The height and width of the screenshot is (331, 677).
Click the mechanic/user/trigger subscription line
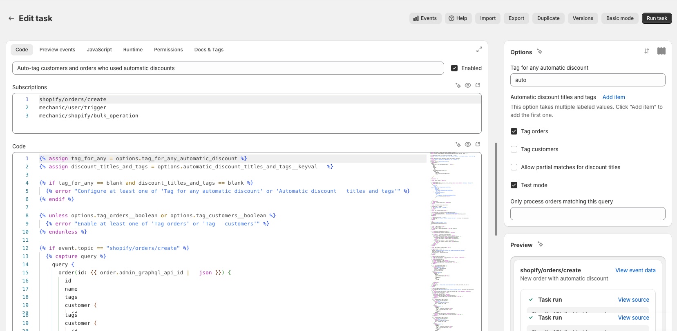coord(73,108)
